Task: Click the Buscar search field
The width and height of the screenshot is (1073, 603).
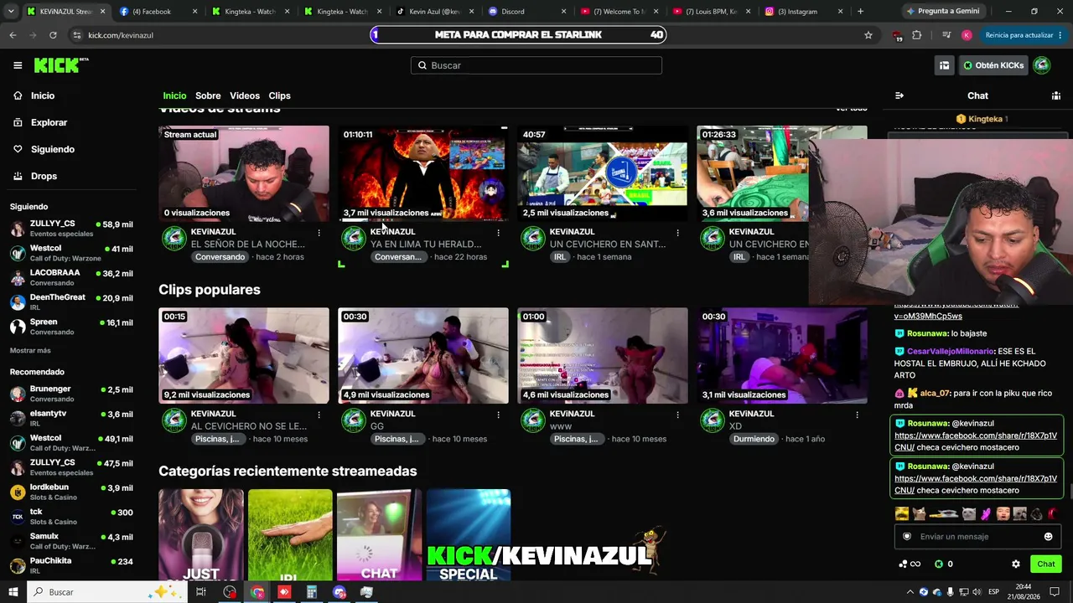Action: (x=536, y=65)
